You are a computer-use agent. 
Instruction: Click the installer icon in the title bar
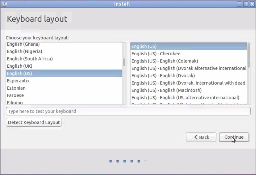[4, 4]
